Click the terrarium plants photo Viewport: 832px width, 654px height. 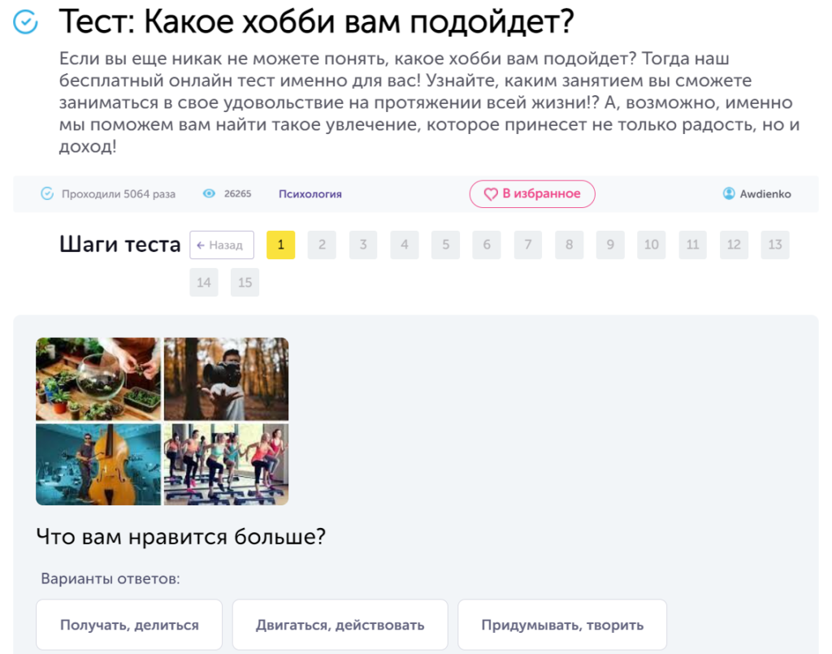click(x=98, y=379)
